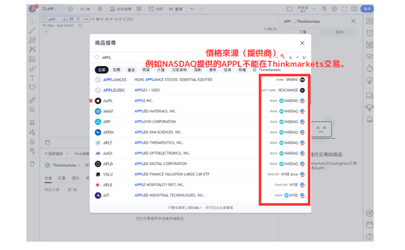Image resolution: width=405 pixels, height=250 pixels.
Task: Open the hotlists flame icon
Action: (x=369, y=68)
